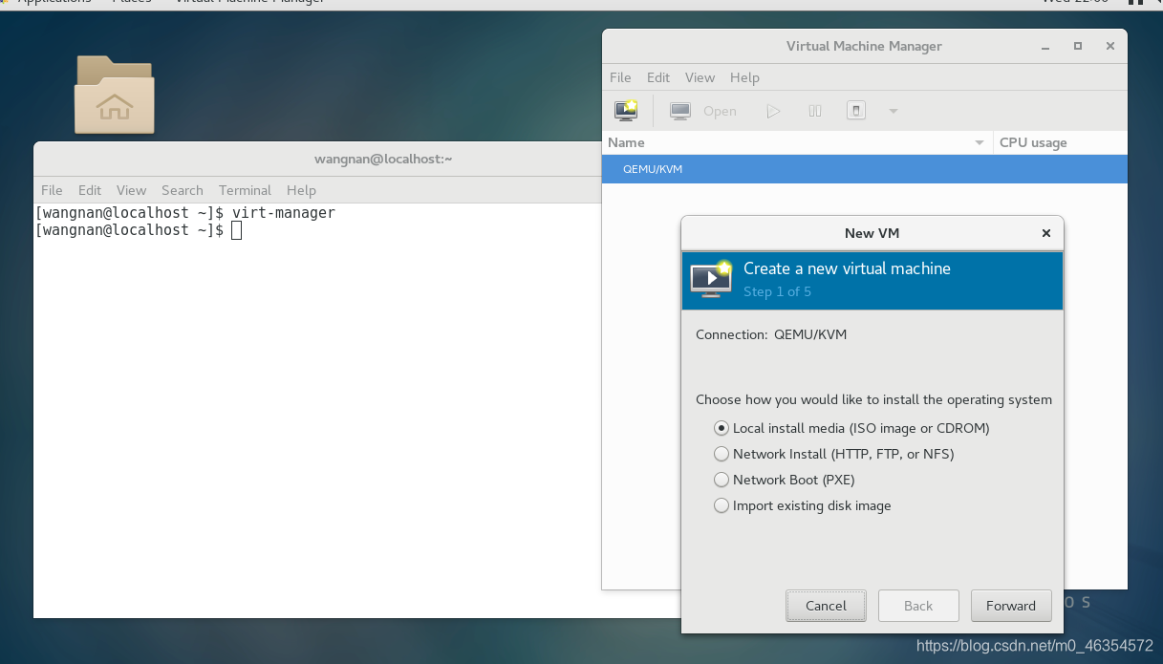This screenshot has width=1163, height=664.
Task: Open the terminal's Search menu
Action: [182, 190]
